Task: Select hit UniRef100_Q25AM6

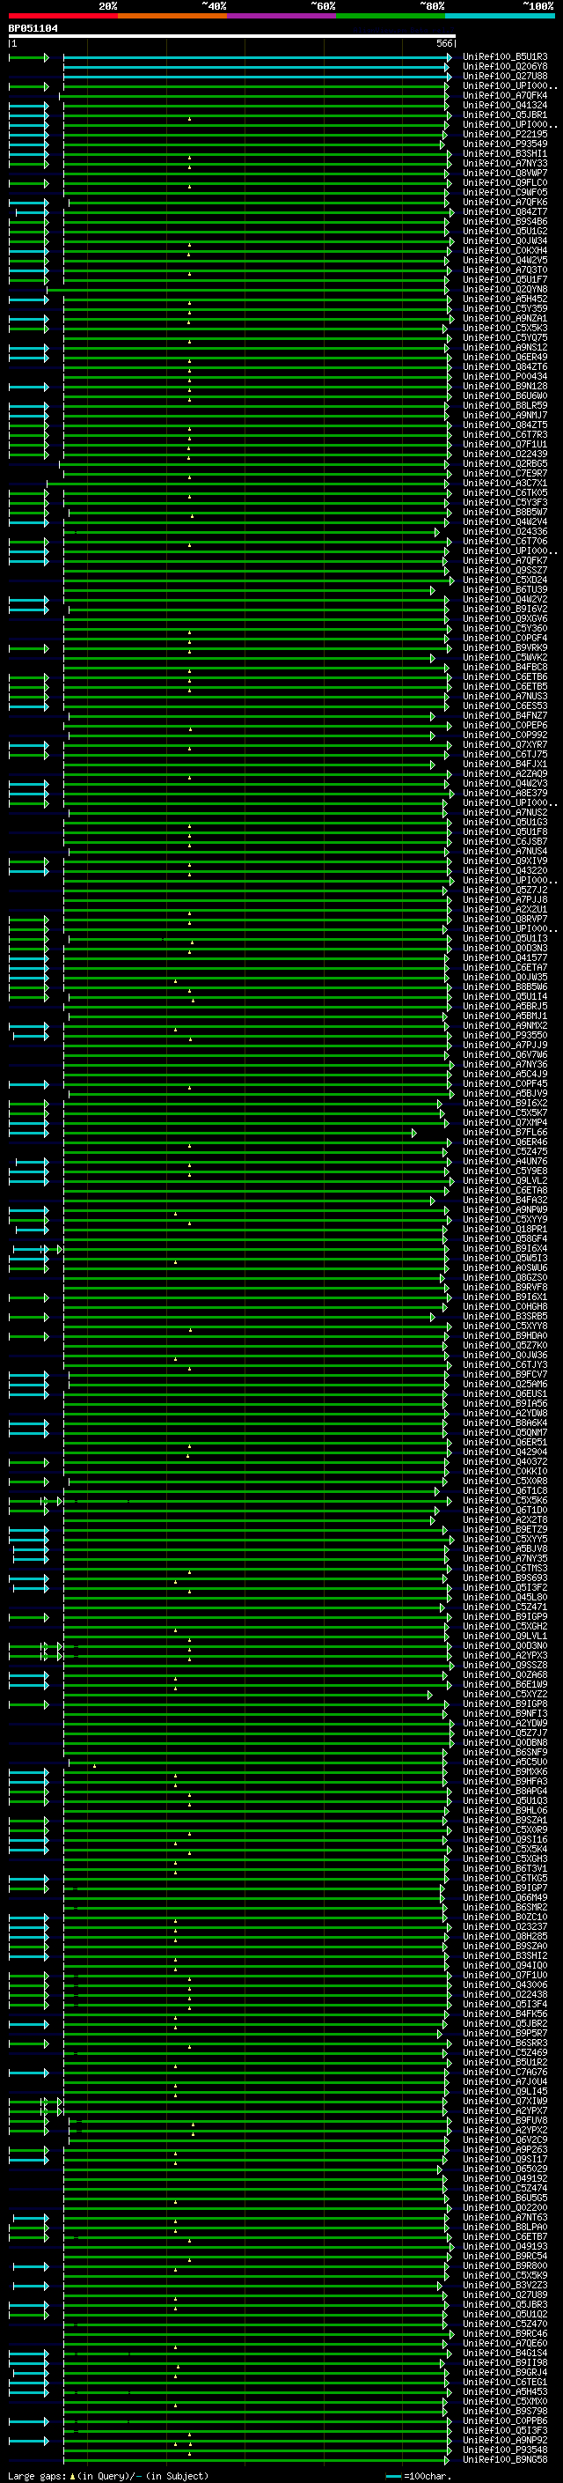Action: 505,1384
